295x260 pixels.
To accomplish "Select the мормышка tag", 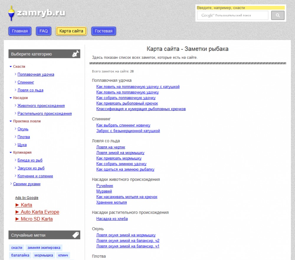I will tap(44, 255).
